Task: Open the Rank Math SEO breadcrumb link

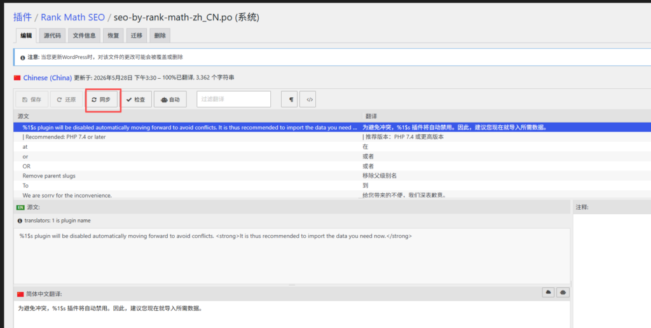Action: [72, 17]
